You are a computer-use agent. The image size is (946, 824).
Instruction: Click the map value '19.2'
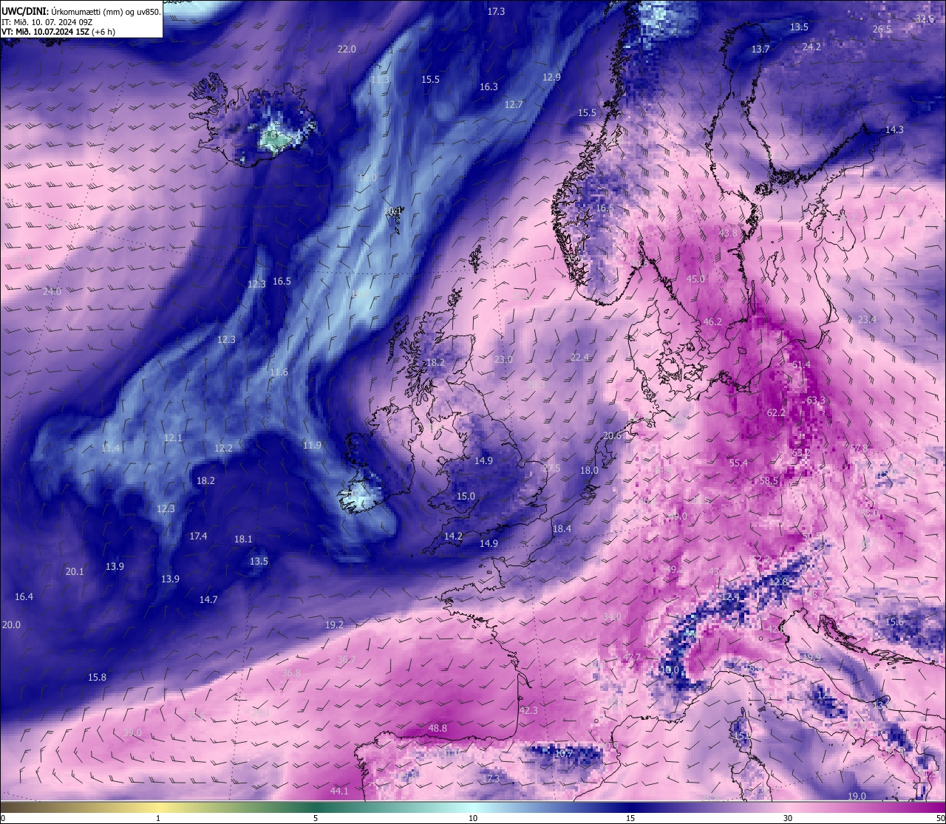[x=334, y=625]
